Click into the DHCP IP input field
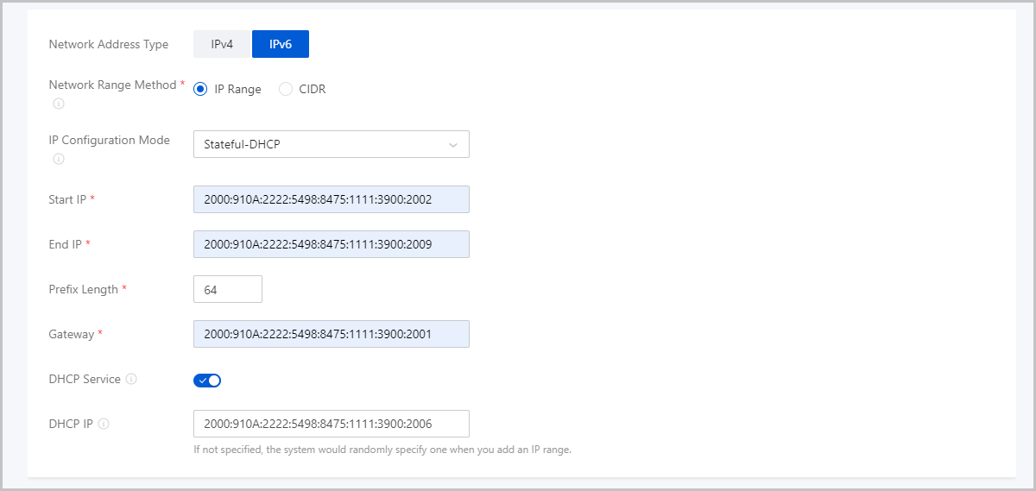The width and height of the screenshot is (1036, 491). 332,424
